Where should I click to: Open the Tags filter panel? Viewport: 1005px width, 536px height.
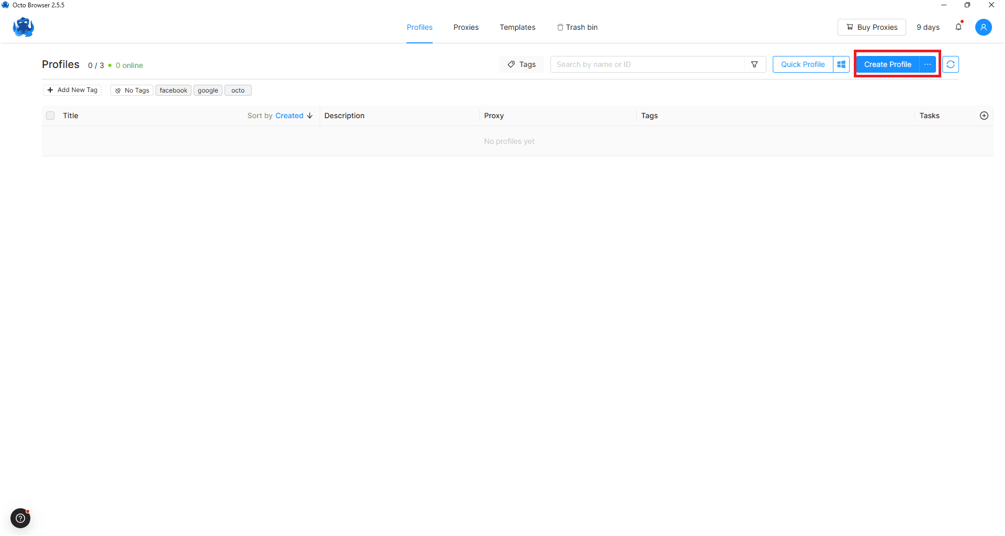pyautogui.click(x=521, y=64)
